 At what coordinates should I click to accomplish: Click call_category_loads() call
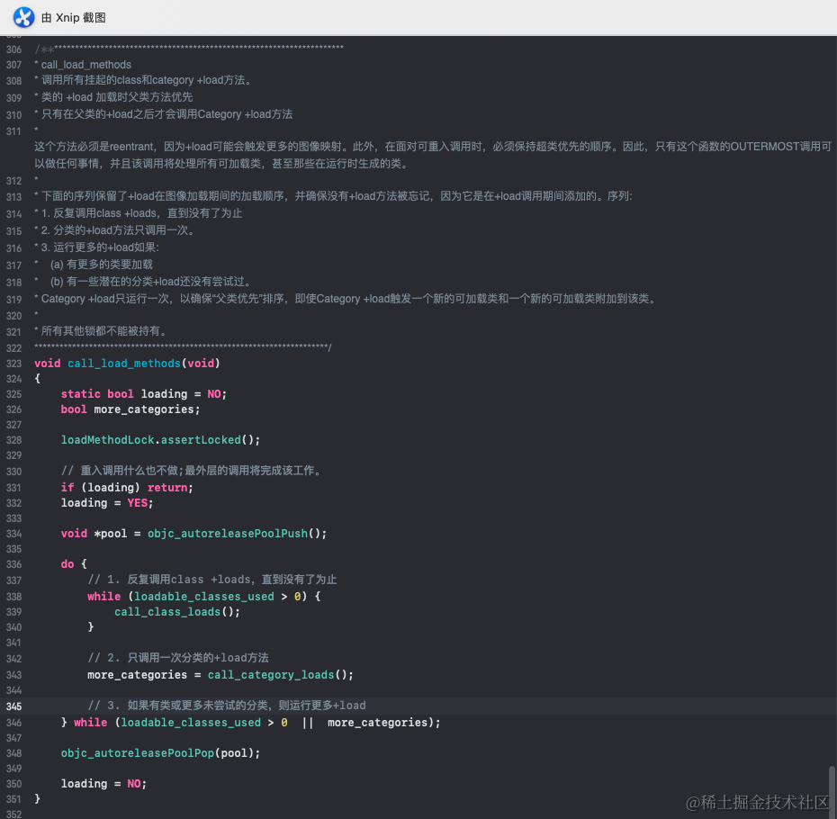pos(280,675)
